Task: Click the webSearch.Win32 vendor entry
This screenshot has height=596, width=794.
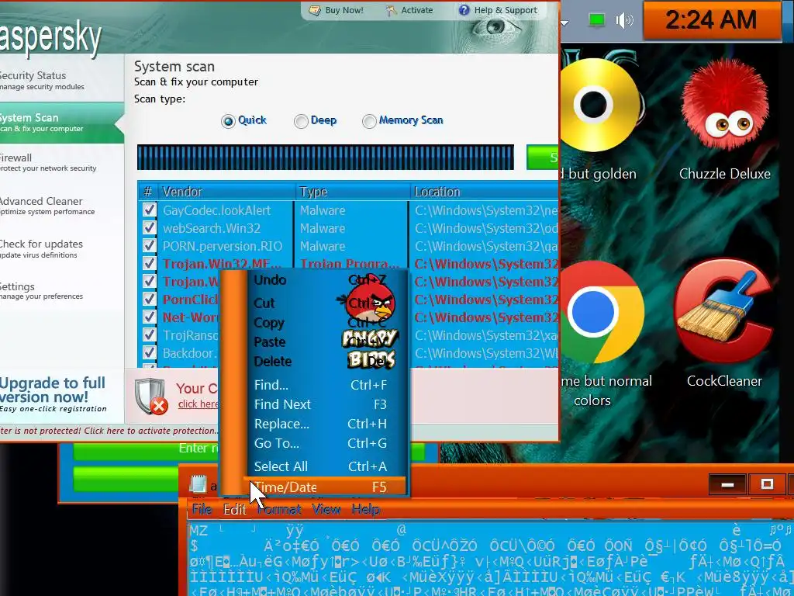Action: pos(212,228)
